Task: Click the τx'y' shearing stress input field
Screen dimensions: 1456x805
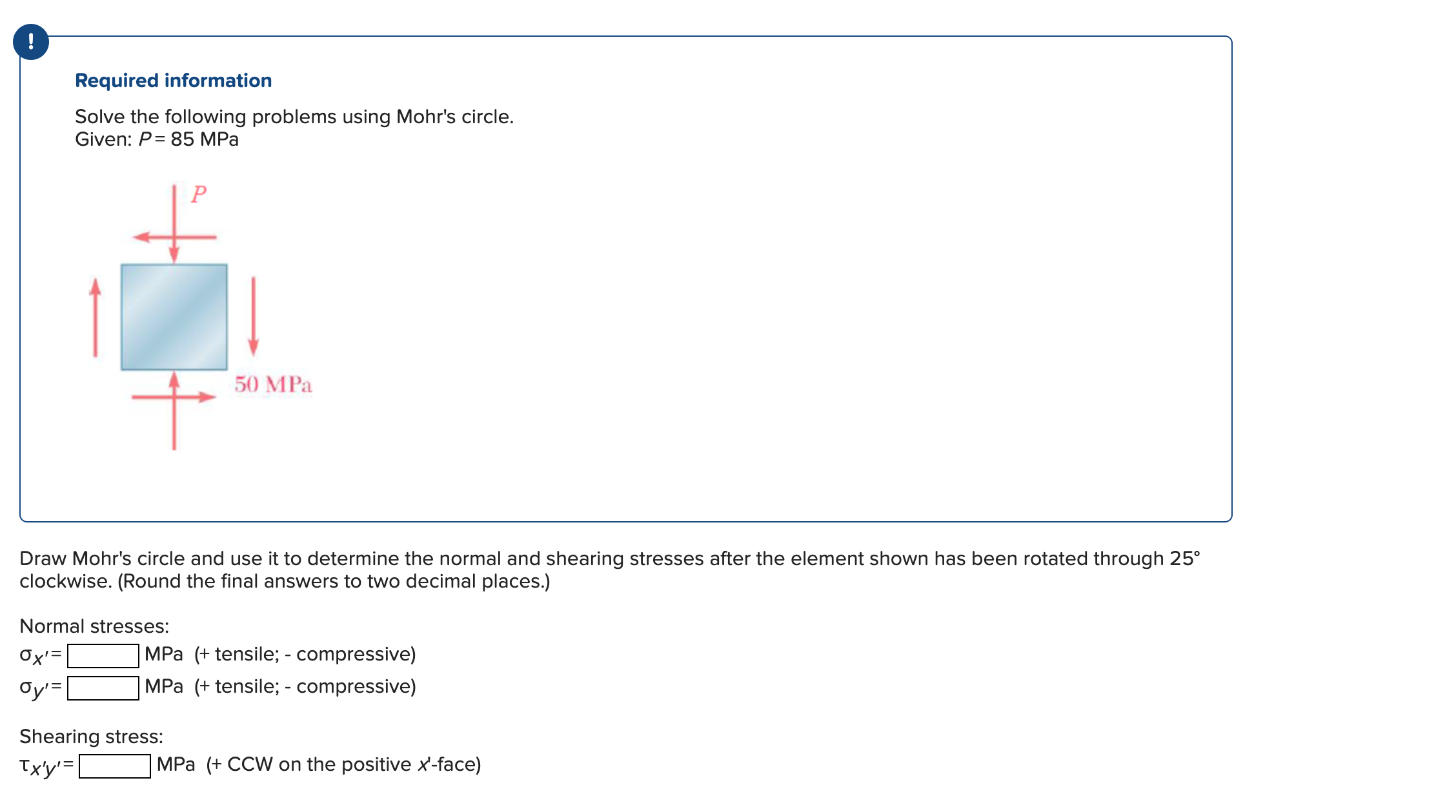Action: [115, 766]
